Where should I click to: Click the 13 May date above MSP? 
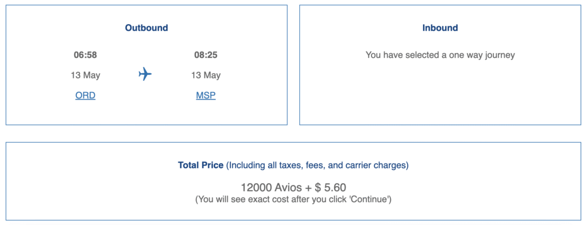(206, 76)
